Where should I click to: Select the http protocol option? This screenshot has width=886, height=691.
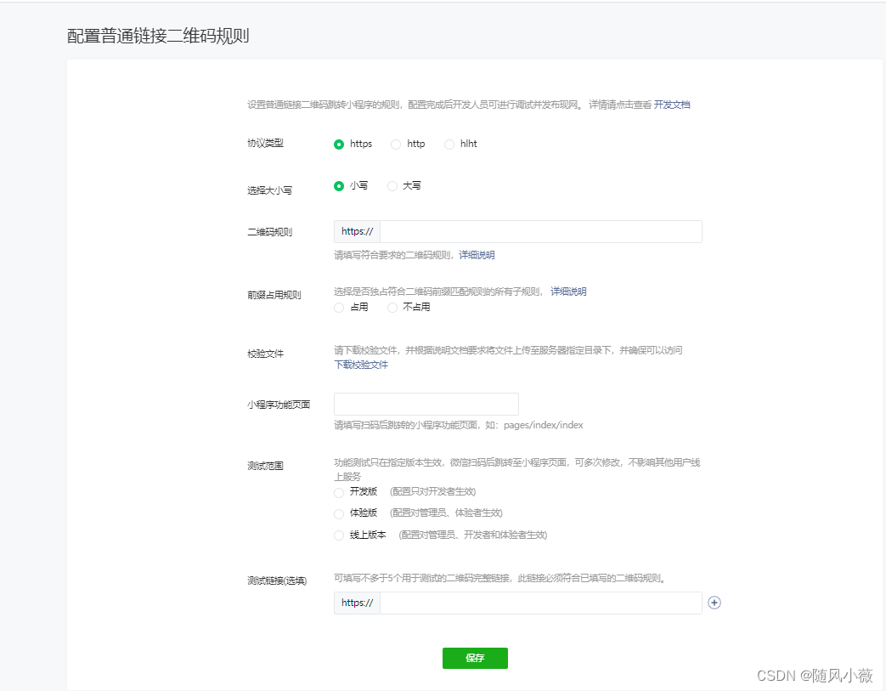click(x=394, y=144)
